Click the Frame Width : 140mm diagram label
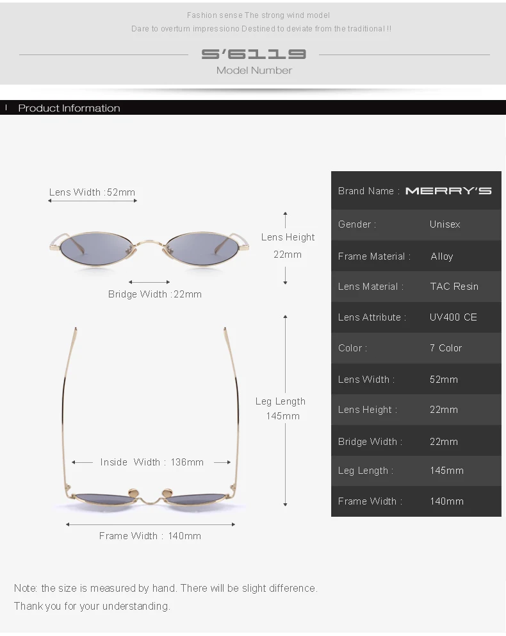This screenshot has width=506, height=636. tap(150, 536)
